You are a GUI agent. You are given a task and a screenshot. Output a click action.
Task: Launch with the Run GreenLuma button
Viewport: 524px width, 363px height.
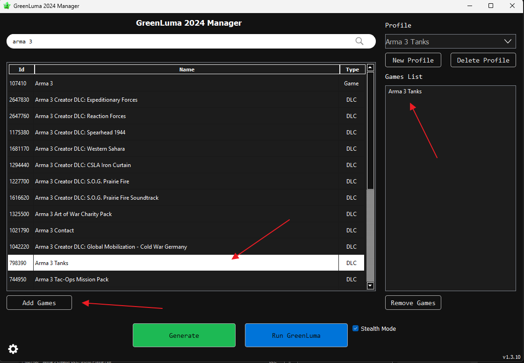click(296, 335)
